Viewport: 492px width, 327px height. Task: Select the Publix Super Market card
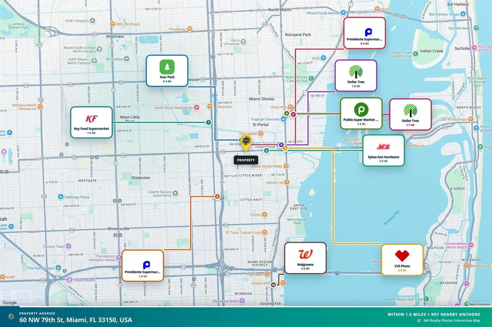361,113
